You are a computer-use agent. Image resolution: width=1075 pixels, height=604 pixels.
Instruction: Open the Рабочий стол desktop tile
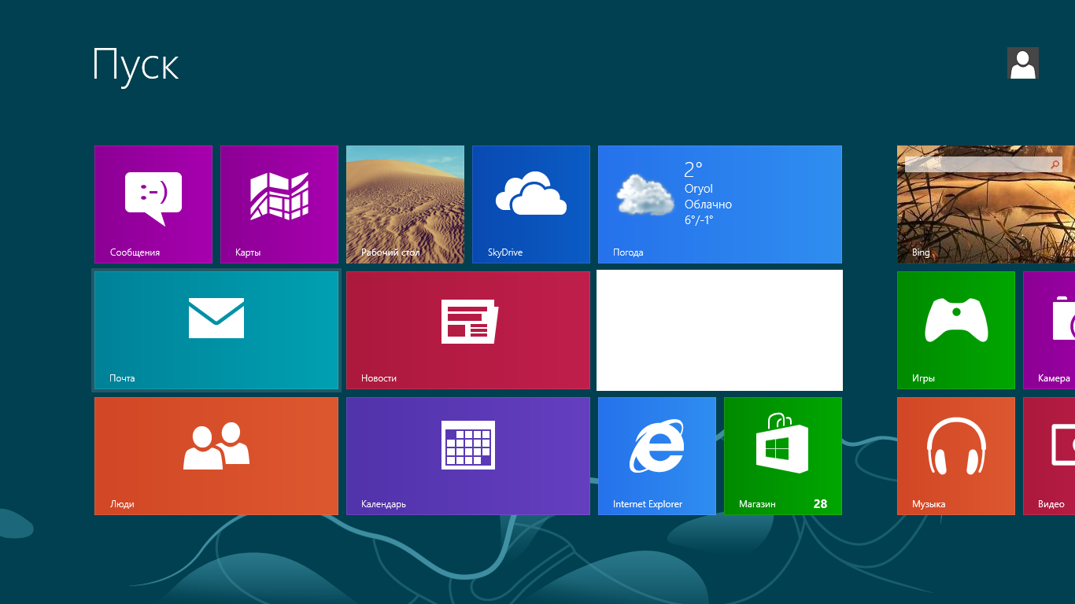[x=405, y=204]
